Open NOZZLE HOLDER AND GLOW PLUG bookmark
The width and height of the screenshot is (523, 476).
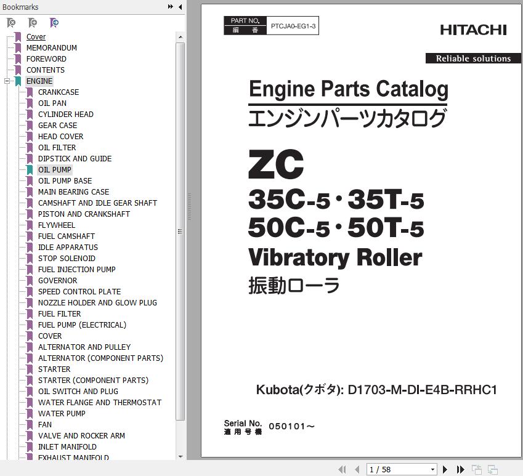point(97,303)
